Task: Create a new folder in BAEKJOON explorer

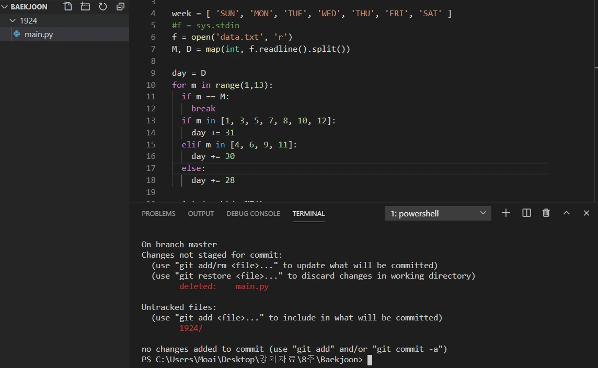Action: point(85,6)
